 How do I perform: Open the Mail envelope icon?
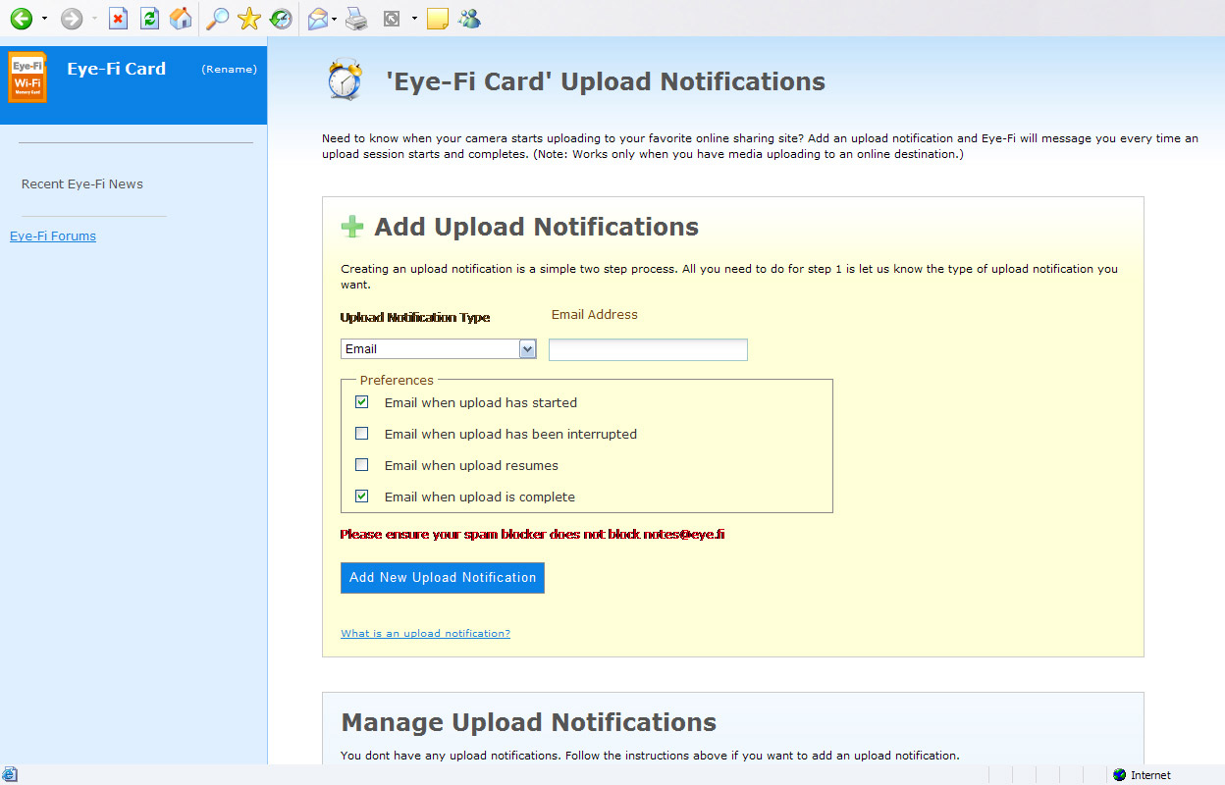318,18
